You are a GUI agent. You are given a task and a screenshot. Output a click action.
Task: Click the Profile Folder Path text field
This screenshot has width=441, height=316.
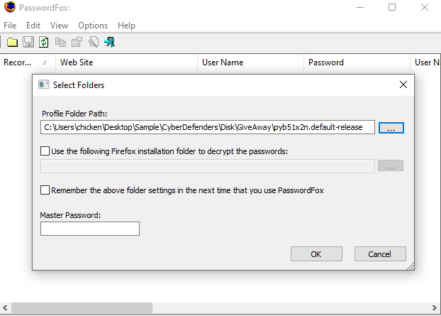207,128
